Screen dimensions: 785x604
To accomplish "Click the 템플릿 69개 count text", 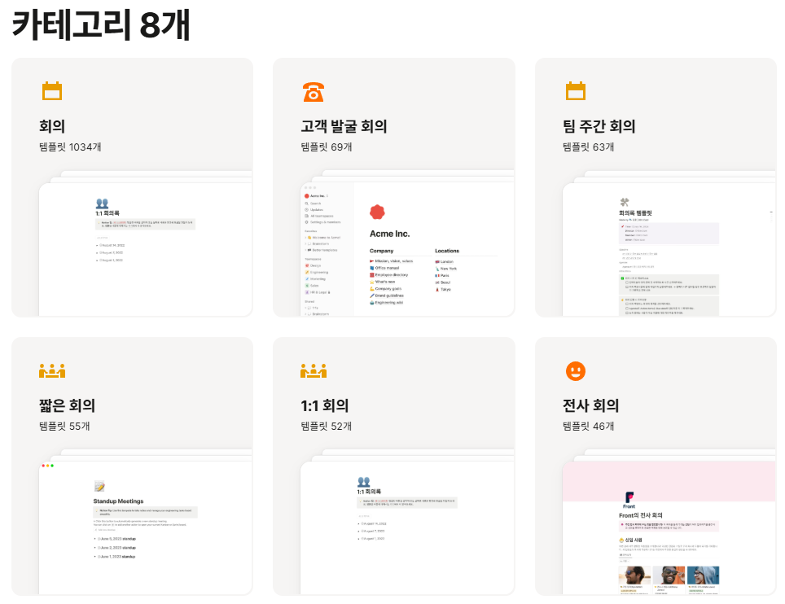I will [x=326, y=147].
